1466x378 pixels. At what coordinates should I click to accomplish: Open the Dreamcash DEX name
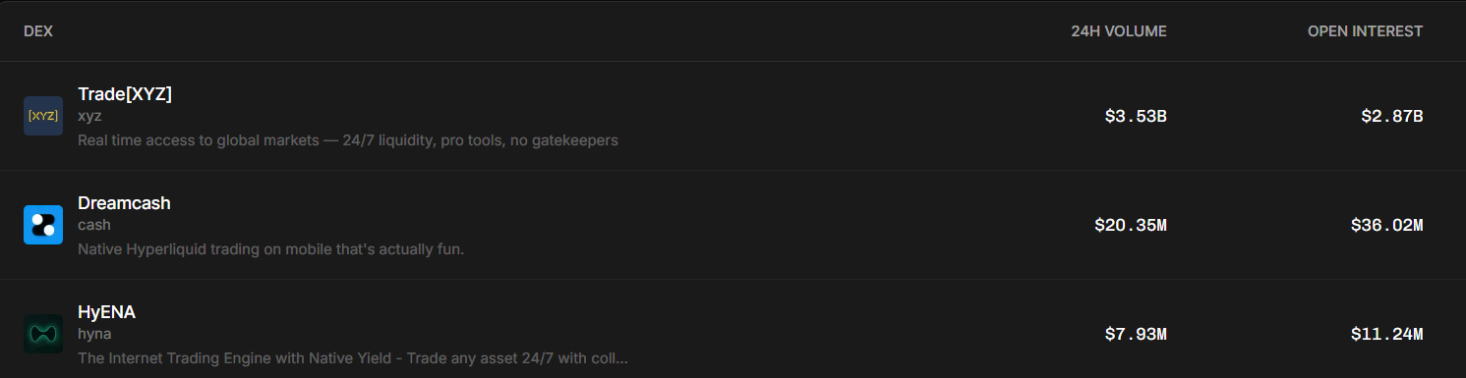(x=124, y=203)
